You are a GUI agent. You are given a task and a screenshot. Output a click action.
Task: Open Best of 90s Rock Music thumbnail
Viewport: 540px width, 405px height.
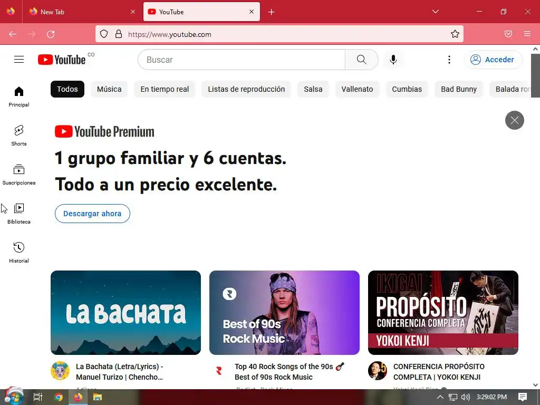pyautogui.click(x=284, y=313)
